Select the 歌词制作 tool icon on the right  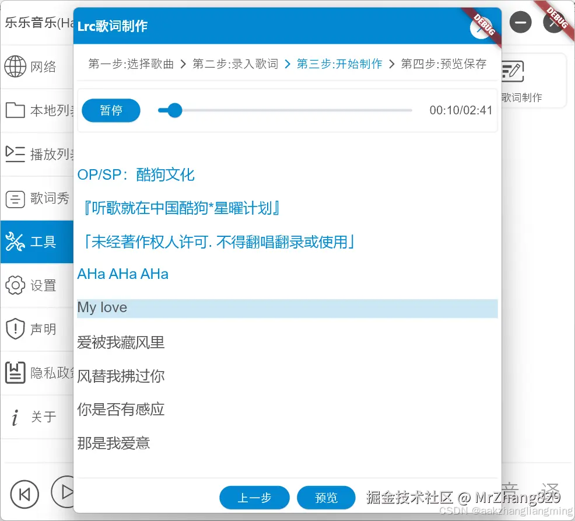click(513, 70)
